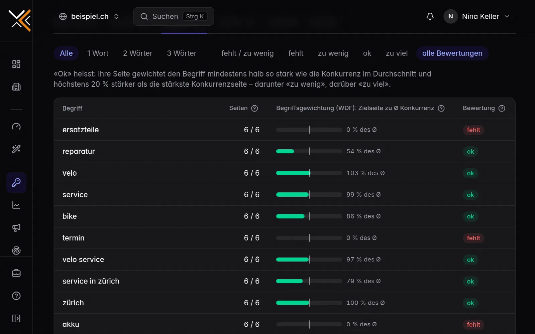535x334 pixels.
Task: Click the fehlt badge in ersatzteile row
Action: [x=473, y=130]
